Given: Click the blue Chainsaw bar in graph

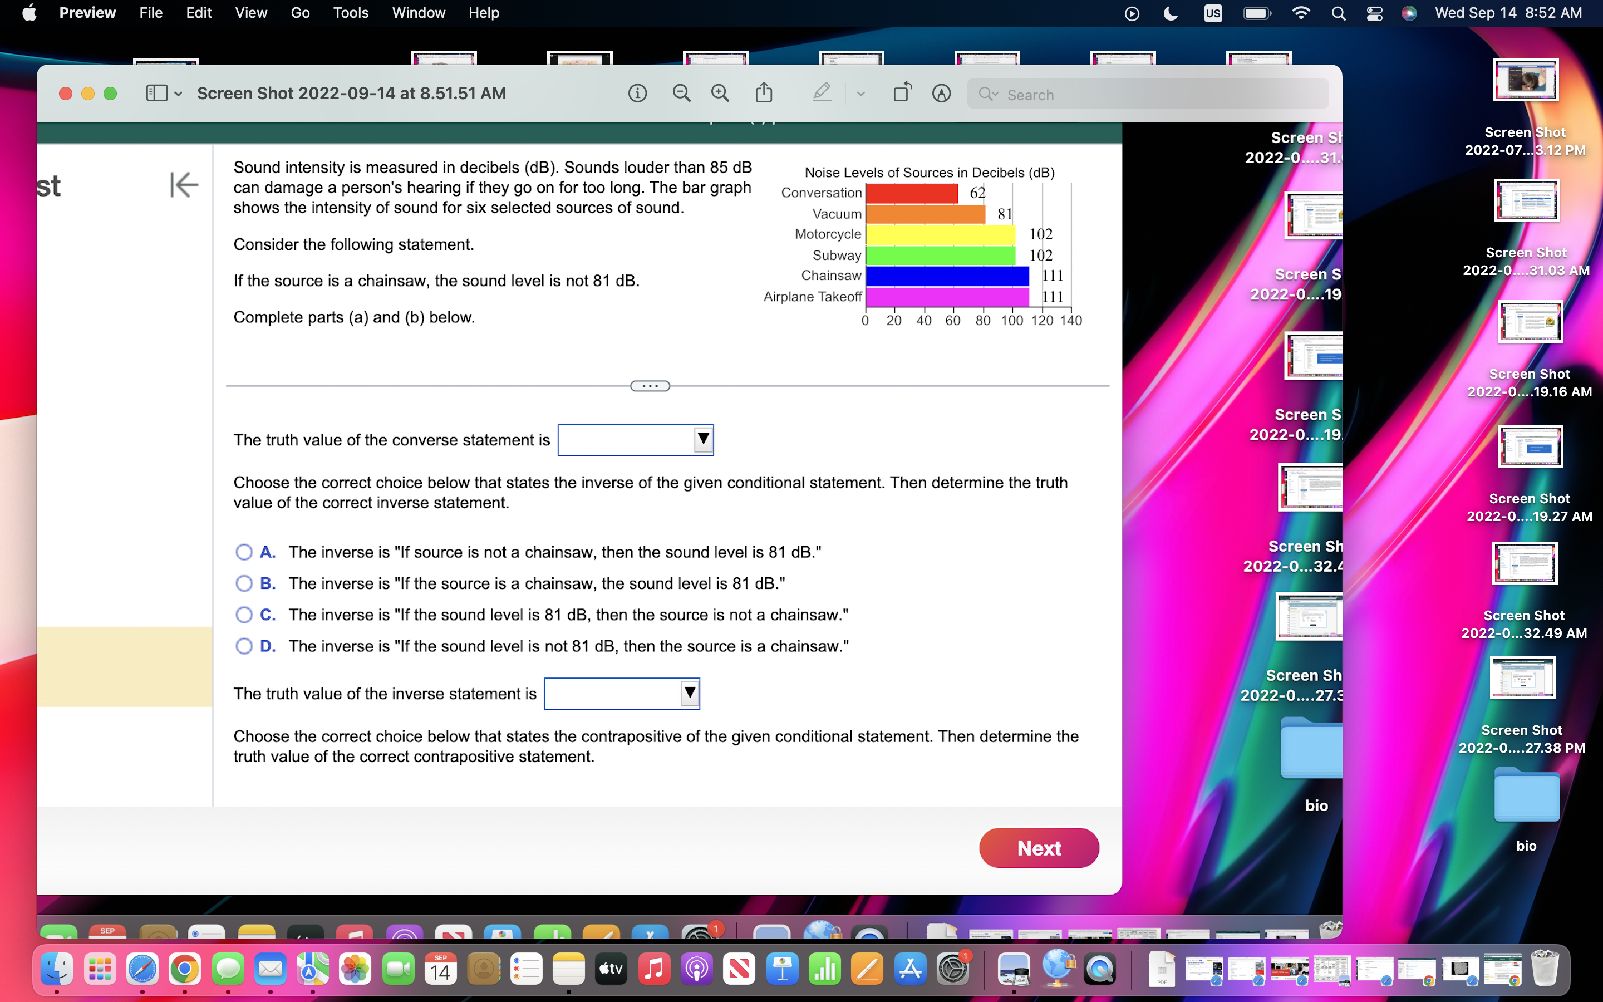Looking at the screenshot, I should click(947, 276).
